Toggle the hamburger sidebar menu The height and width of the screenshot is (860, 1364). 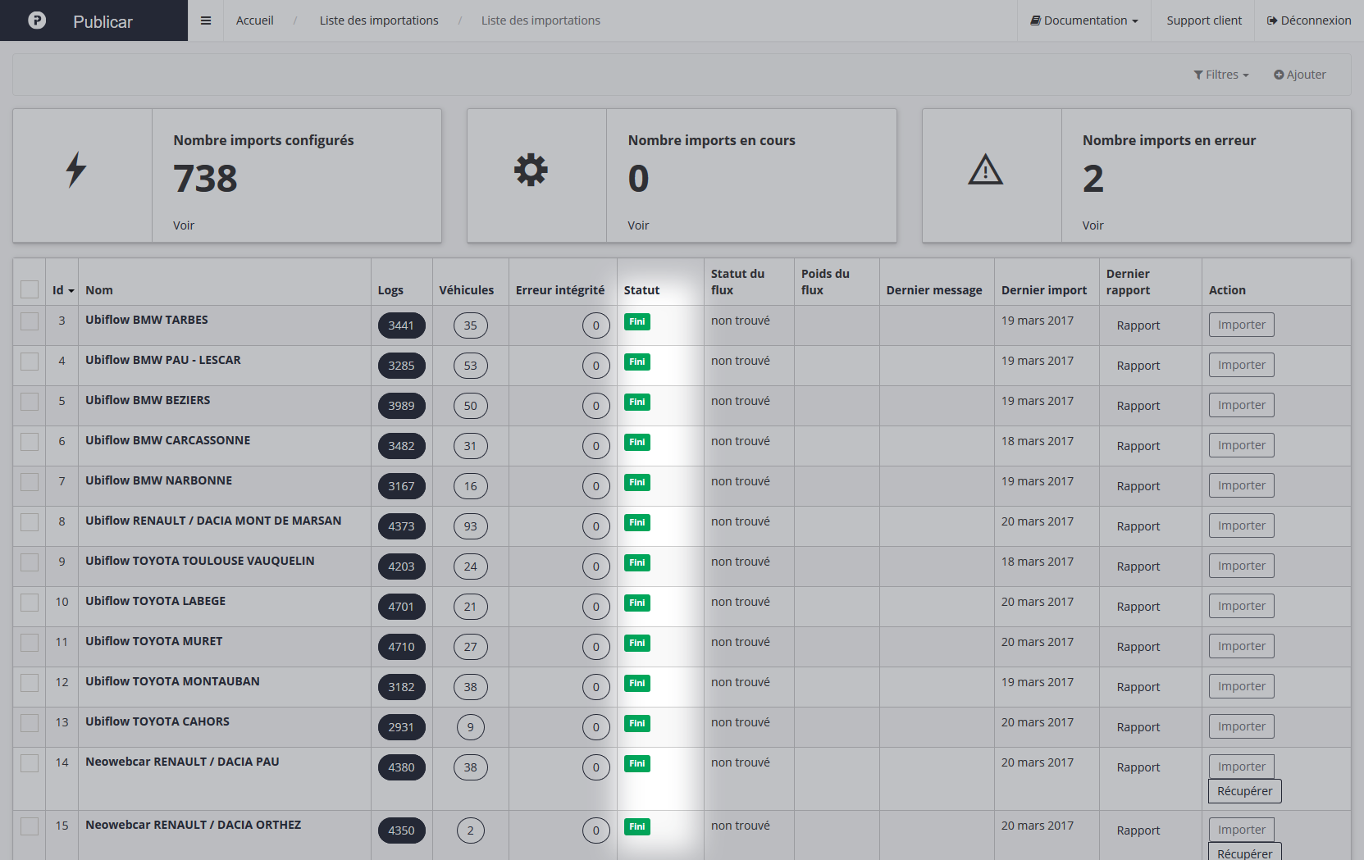click(x=206, y=20)
